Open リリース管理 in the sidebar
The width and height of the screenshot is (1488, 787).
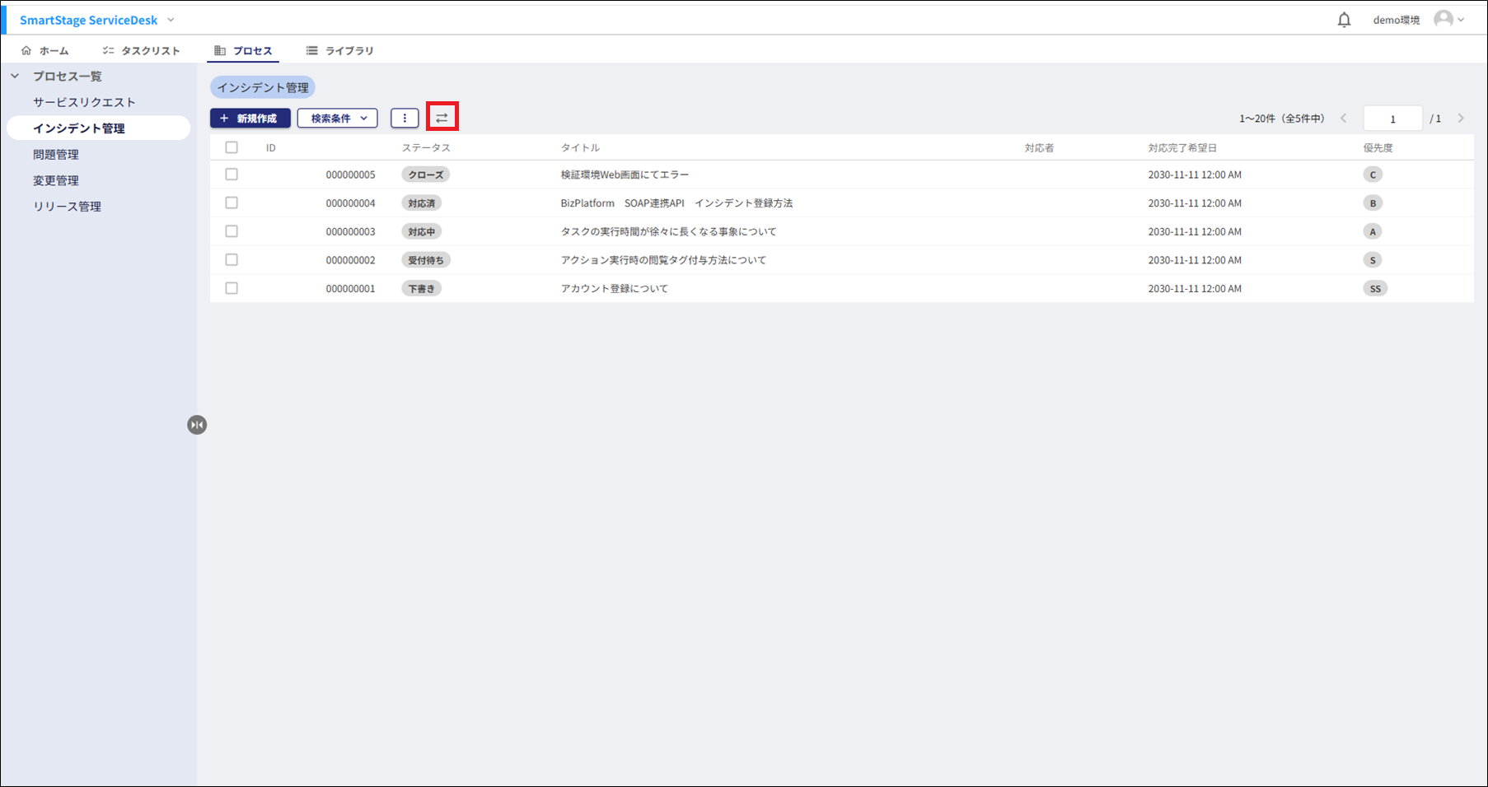pos(67,207)
